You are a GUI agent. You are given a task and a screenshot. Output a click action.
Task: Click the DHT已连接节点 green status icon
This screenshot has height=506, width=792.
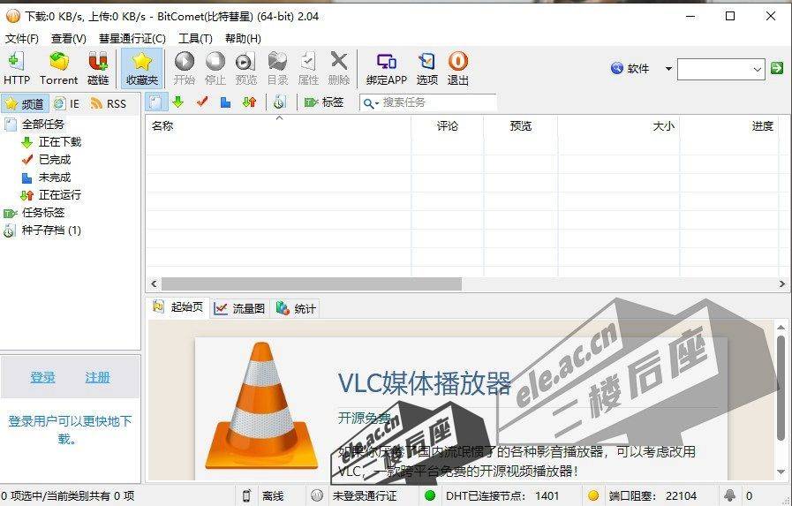point(430,495)
